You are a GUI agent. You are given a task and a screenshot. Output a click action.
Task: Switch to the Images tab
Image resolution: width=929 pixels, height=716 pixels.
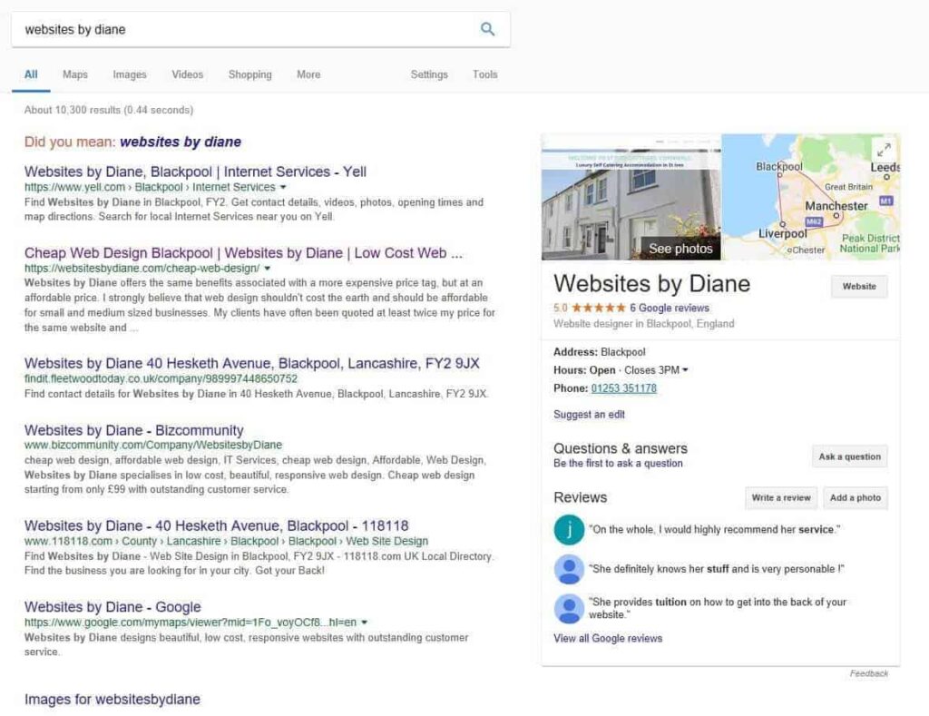point(130,74)
